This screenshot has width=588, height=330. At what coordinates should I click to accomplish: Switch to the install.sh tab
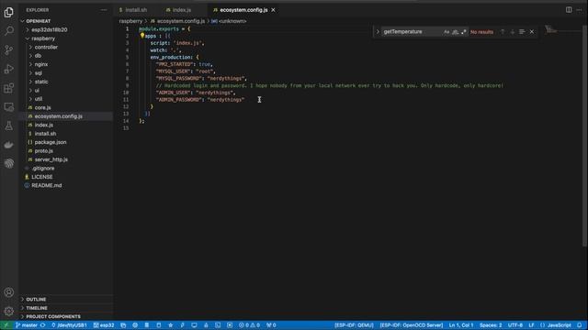point(136,10)
